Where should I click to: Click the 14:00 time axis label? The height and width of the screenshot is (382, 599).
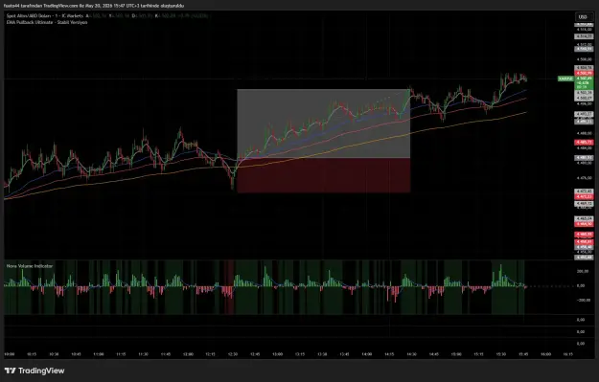click(367, 354)
